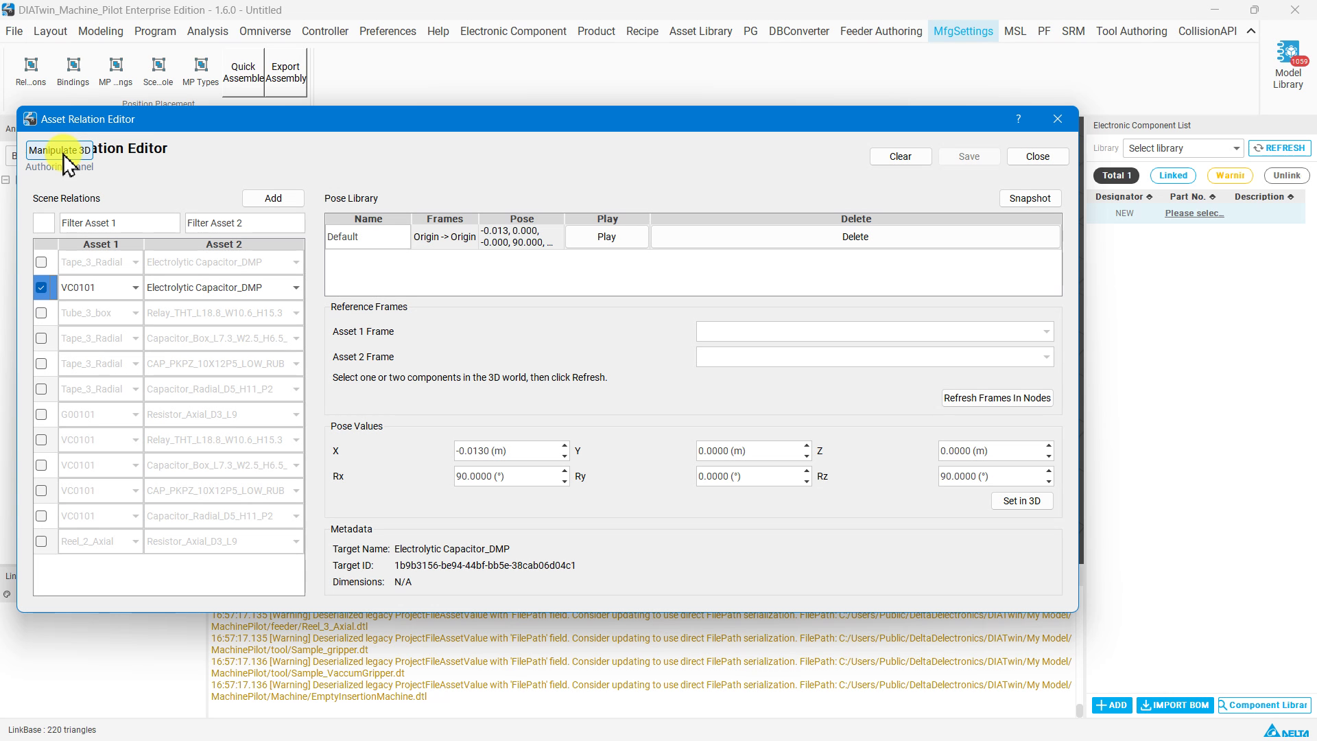Increase the Z pose value
Image resolution: width=1317 pixels, height=741 pixels.
point(1049,446)
